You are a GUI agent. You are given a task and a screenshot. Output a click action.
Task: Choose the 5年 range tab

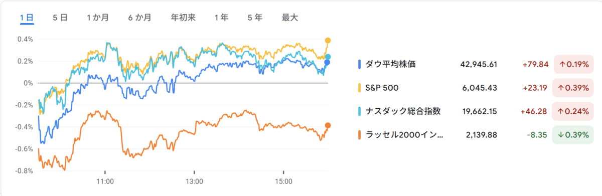[x=255, y=18]
